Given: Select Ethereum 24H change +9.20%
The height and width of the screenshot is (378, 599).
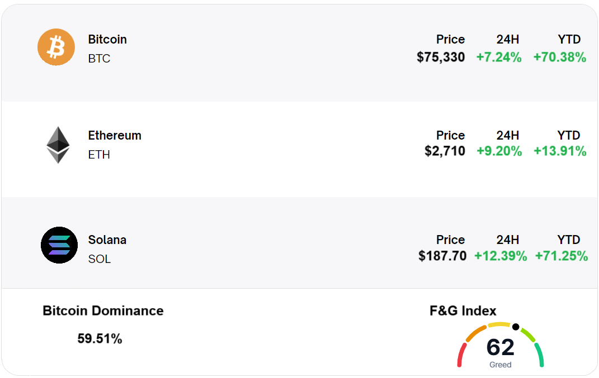Looking at the screenshot, I should click(499, 151).
